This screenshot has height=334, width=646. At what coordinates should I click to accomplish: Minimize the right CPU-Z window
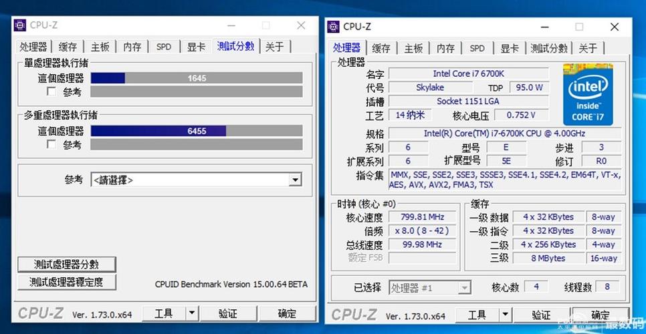point(544,27)
